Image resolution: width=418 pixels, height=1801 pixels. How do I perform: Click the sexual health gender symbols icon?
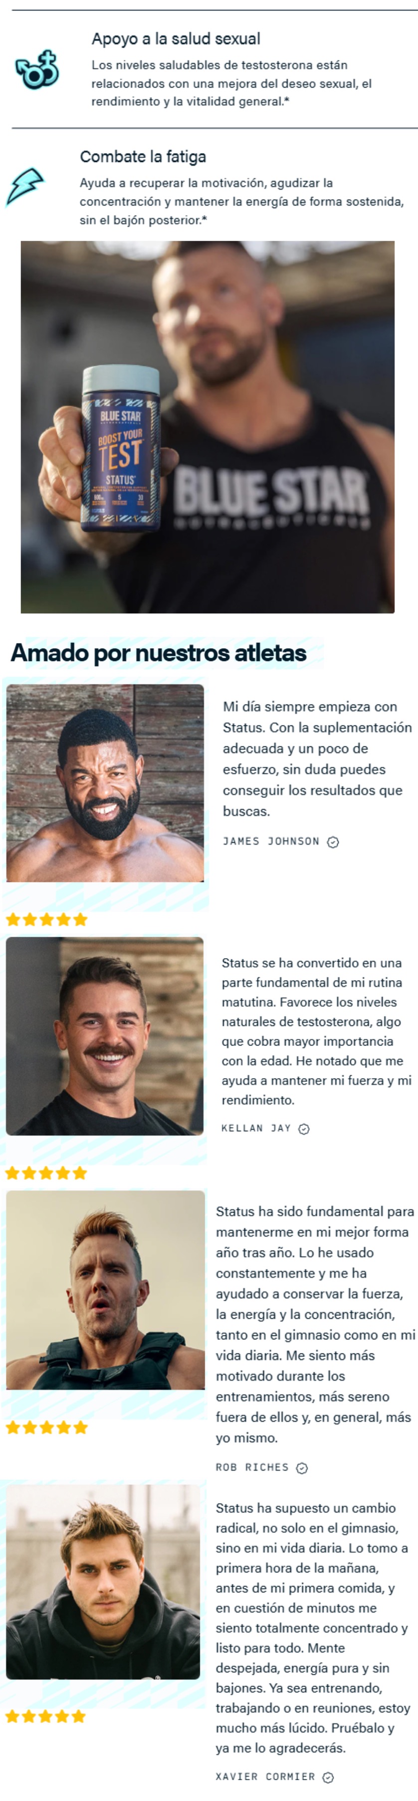point(37,70)
